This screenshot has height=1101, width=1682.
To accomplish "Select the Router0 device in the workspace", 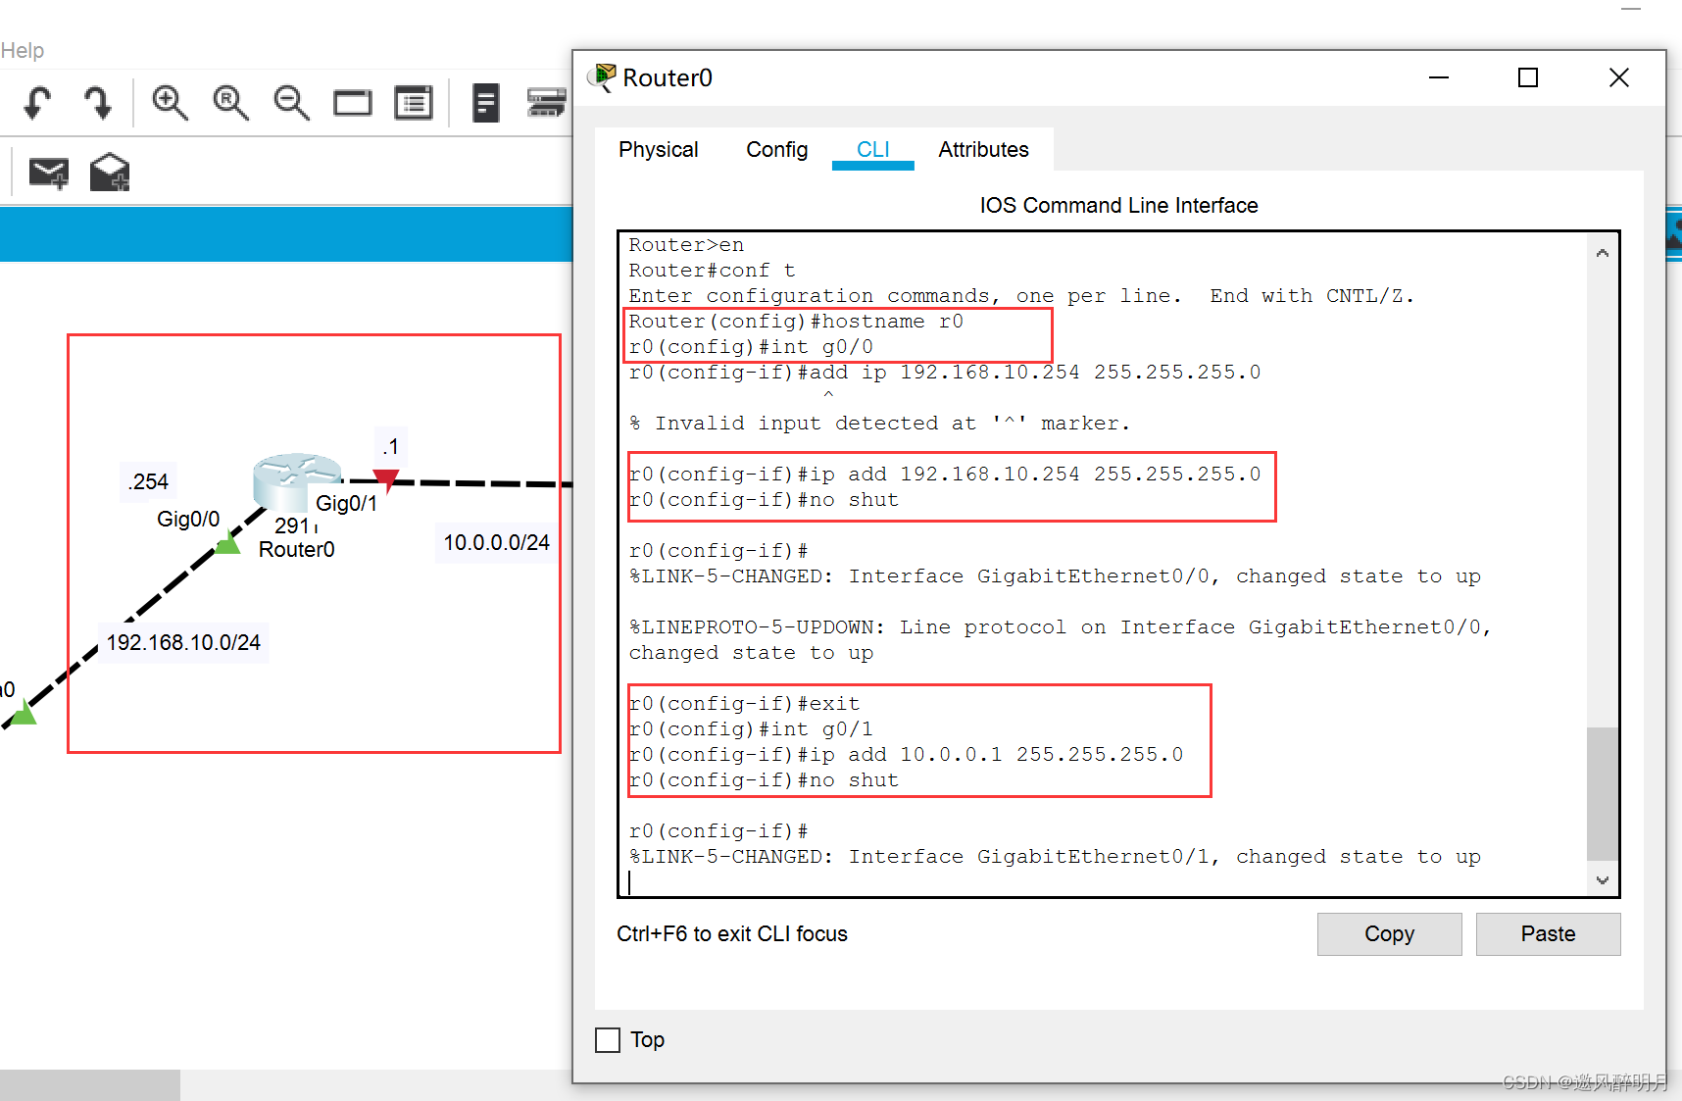I will coord(297,480).
